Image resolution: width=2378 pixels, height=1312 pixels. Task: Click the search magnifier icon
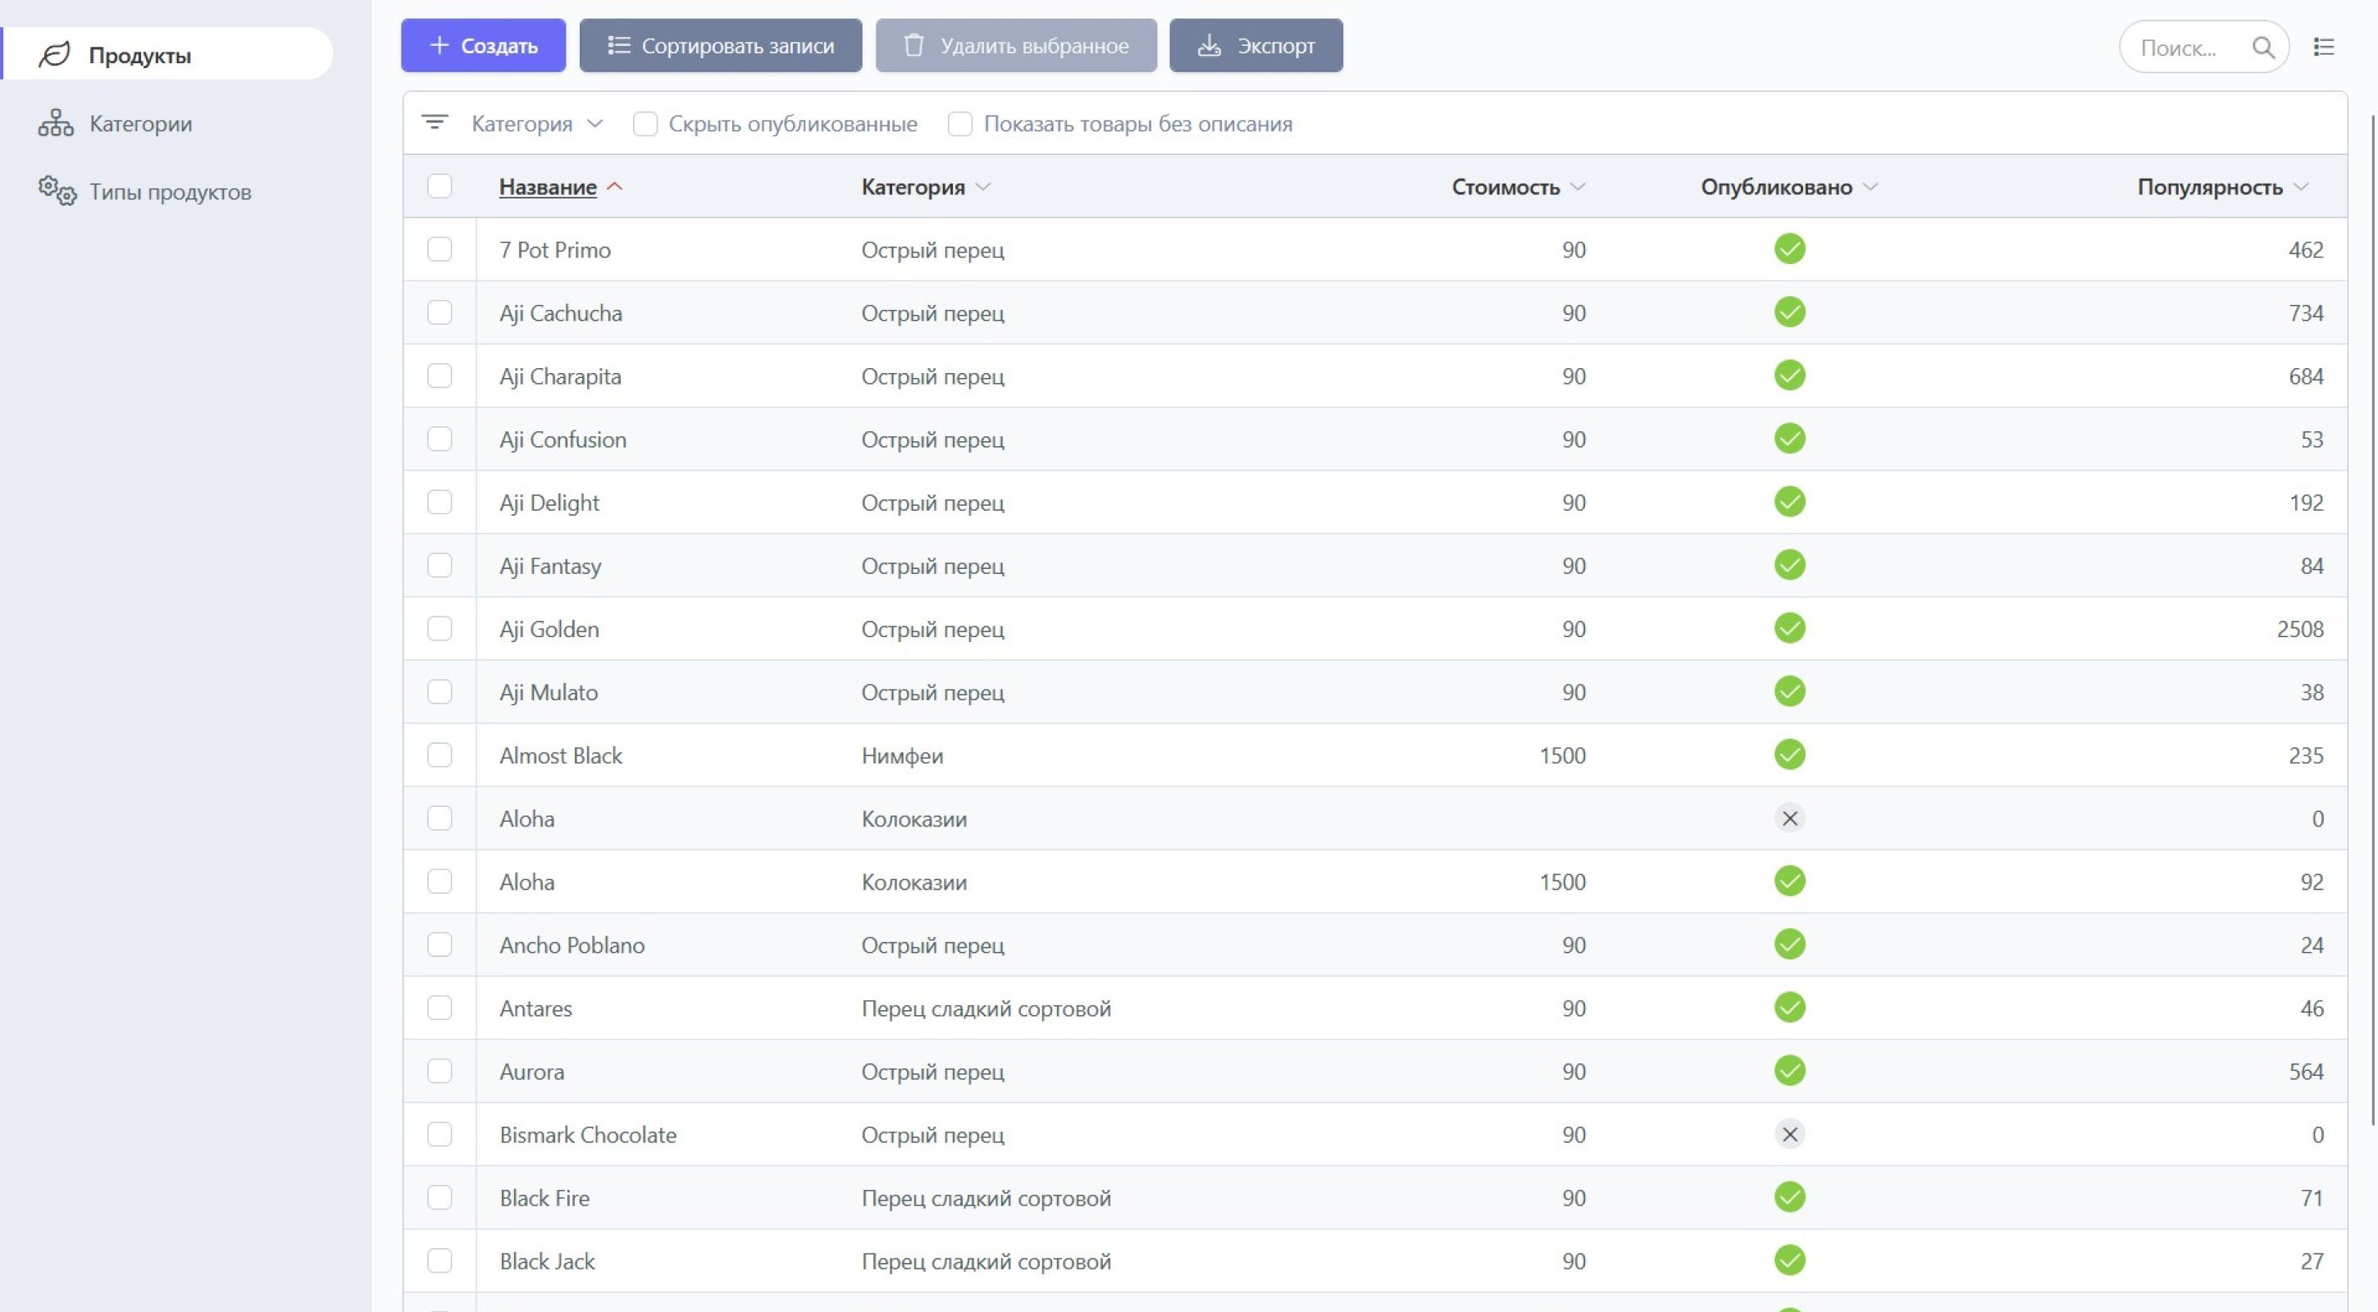pyautogui.click(x=2262, y=47)
